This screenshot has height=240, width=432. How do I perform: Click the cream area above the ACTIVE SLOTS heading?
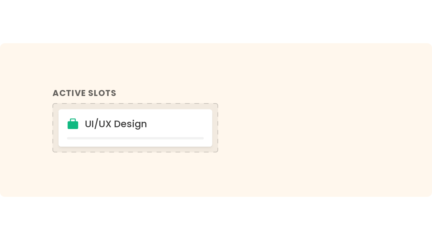click(x=84, y=66)
